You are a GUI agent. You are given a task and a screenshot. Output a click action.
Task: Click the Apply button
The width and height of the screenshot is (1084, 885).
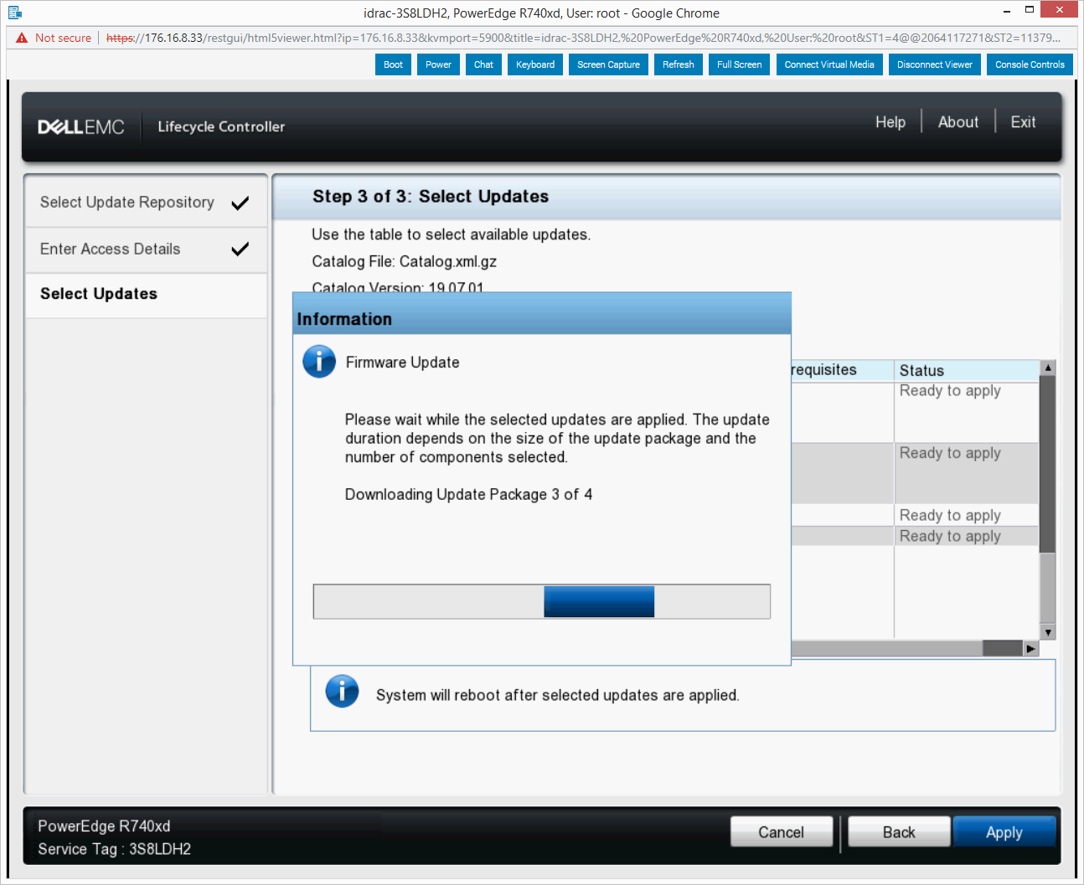pos(1004,832)
